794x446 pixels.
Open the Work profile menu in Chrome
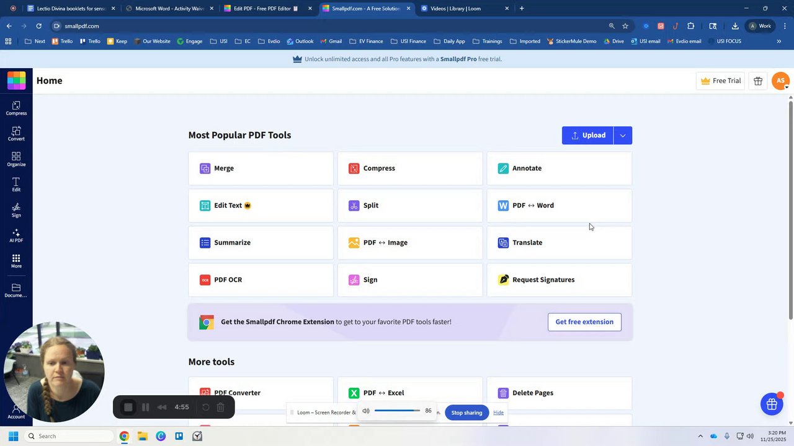coord(761,26)
